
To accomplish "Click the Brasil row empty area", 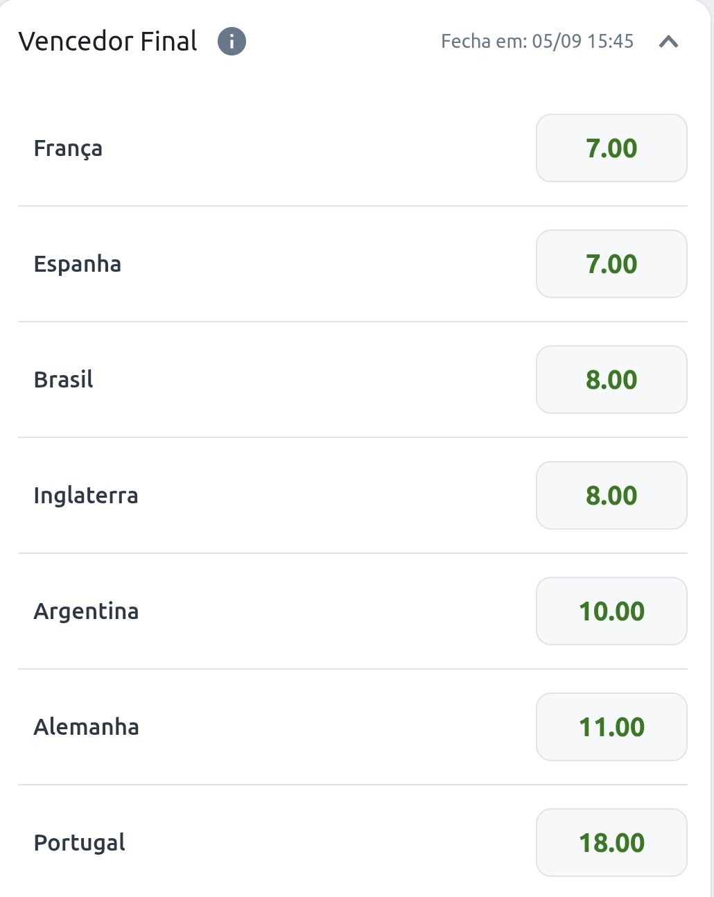I will click(312, 380).
